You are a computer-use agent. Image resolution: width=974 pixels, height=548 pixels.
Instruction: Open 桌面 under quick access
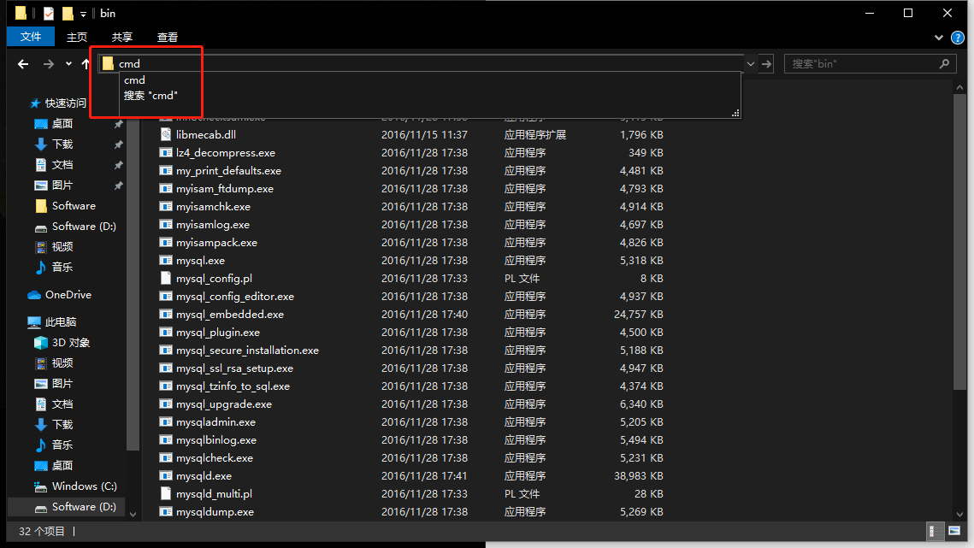pos(62,124)
